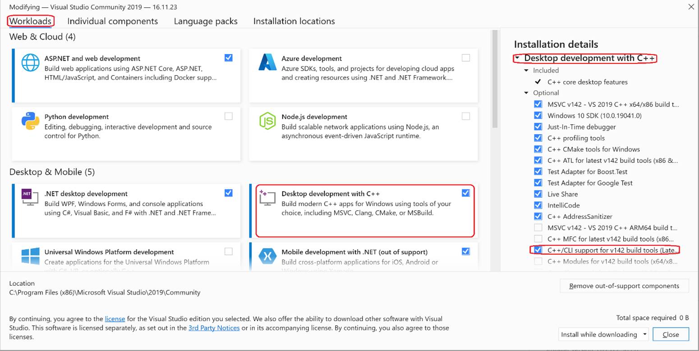Collapse the Desktop development with C++ section
This screenshot has height=351, width=699.
point(517,58)
